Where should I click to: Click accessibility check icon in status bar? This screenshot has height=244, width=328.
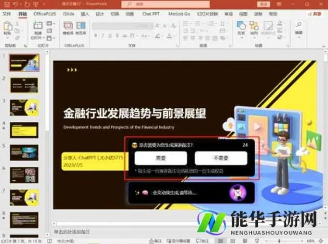[x=49, y=241]
